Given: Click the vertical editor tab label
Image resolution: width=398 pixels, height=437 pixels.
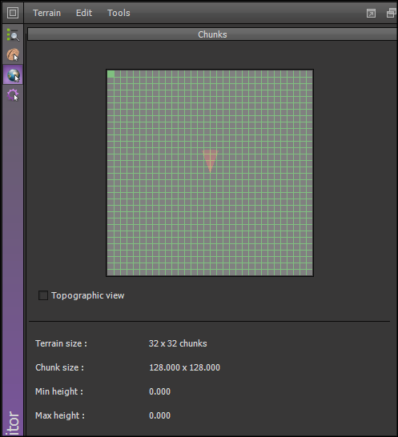Looking at the screenshot, I should 13,423.
